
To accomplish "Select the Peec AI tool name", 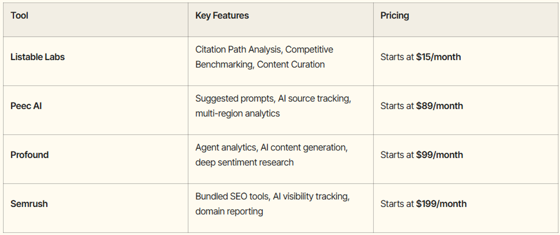I will click(26, 106).
